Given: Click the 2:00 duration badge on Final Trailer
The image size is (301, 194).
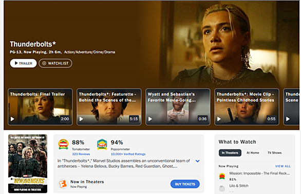Looking at the screenshot, I should [65, 119].
